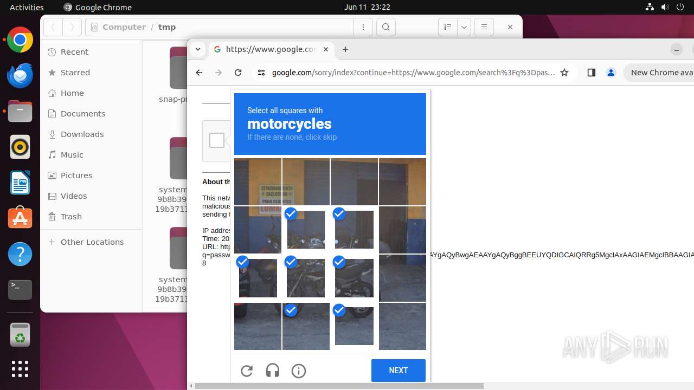Image resolution: width=694 pixels, height=390 pixels.
Task: Open Google Chrome app menu in top bar
Action: point(98,7)
